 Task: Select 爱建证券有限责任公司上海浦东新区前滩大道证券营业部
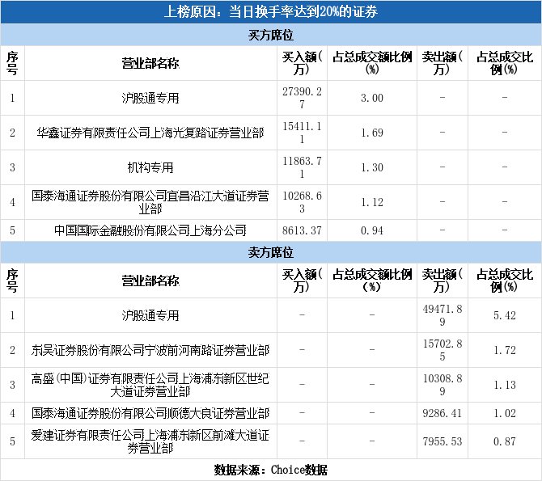[150, 441]
